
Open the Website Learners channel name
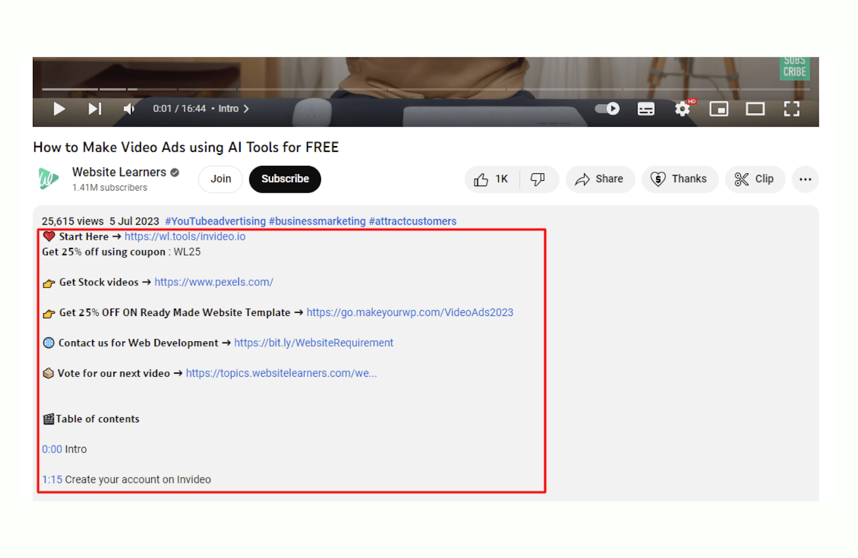(x=119, y=172)
